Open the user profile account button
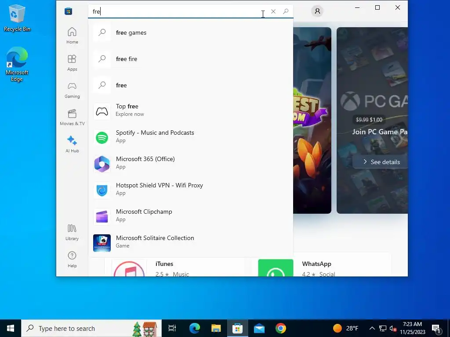 (317, 11)
